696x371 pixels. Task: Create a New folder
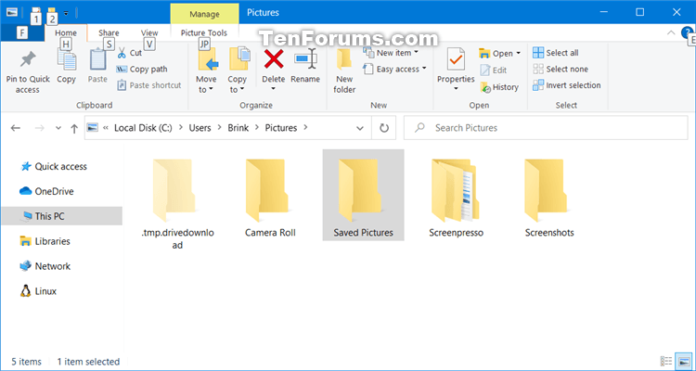tap(344, 71)
